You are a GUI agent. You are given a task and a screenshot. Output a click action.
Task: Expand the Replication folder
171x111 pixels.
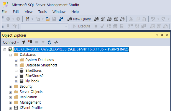point(11,97)
